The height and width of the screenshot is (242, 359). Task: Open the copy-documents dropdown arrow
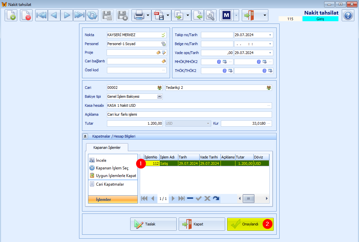188,15
